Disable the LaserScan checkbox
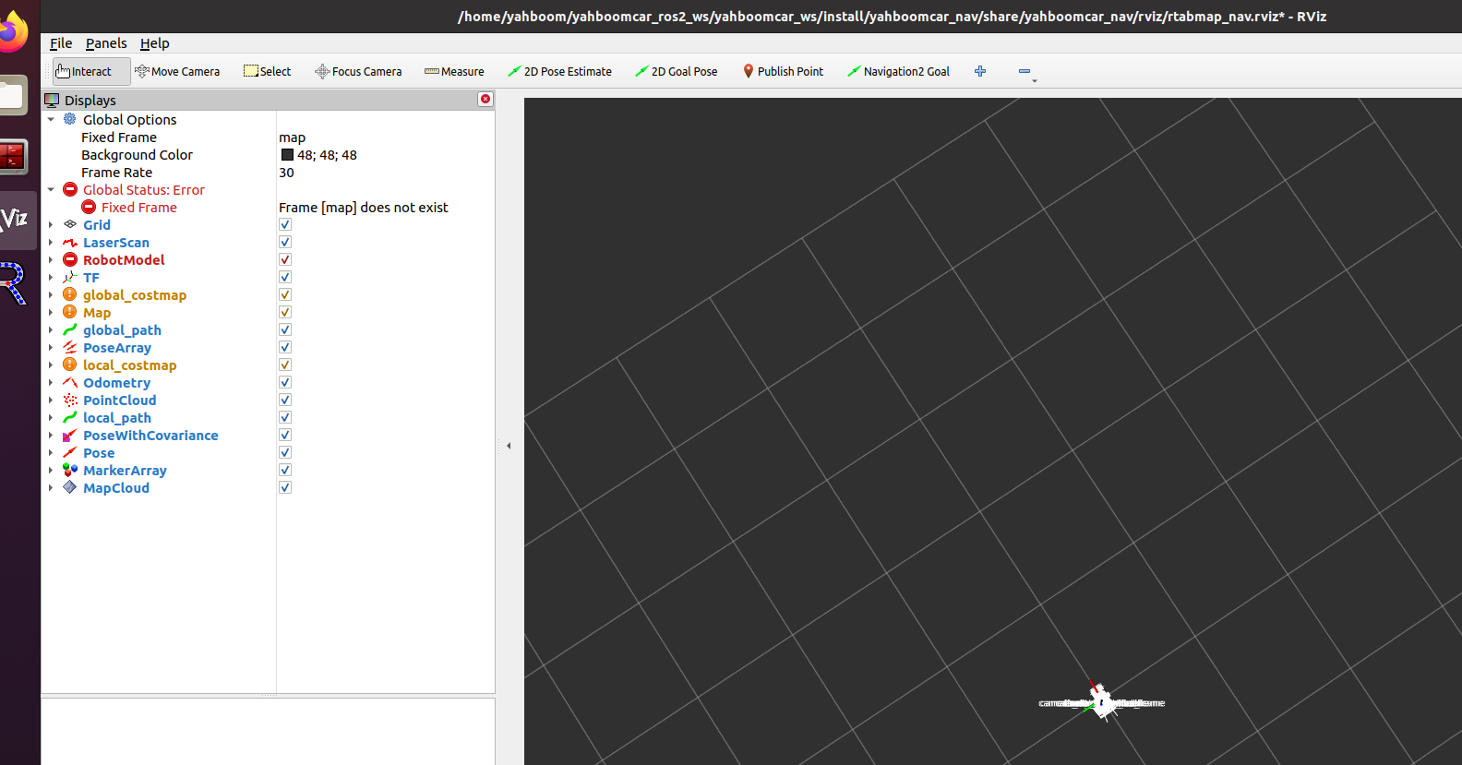 (x=285, y=242)
